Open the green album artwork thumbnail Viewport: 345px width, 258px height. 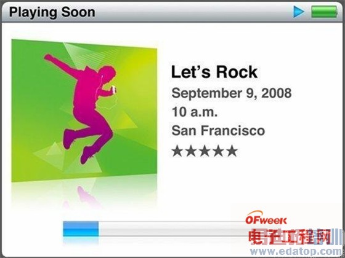(x=84, y=111)
